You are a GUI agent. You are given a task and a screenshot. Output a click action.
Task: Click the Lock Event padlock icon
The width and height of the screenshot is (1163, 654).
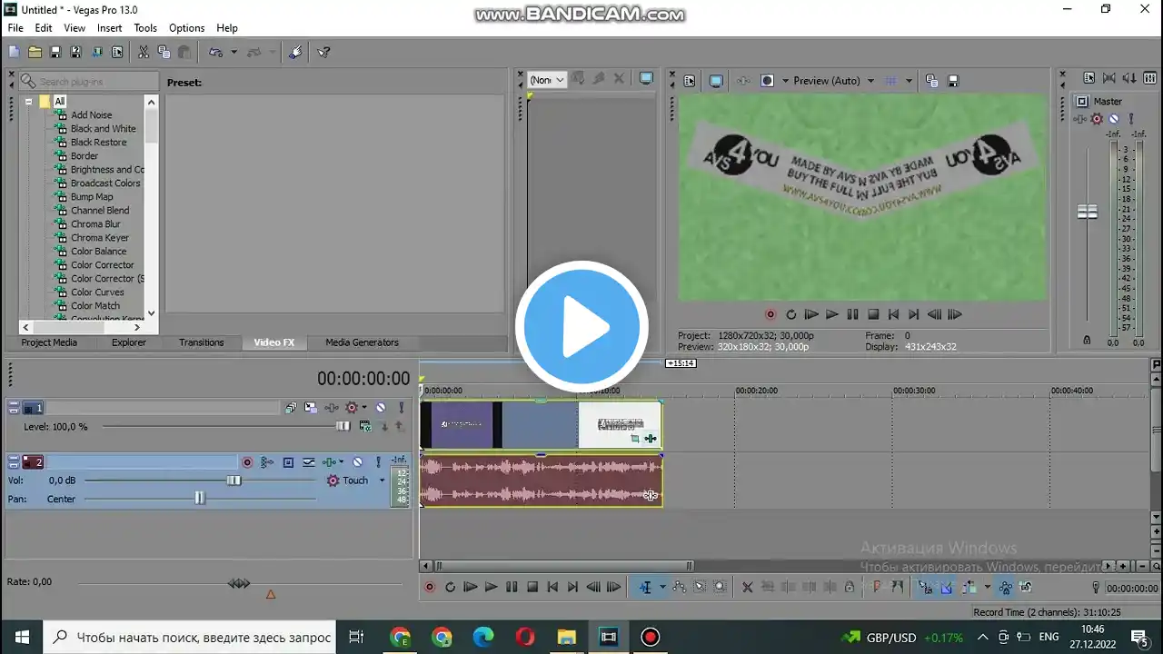pos(849,587)
